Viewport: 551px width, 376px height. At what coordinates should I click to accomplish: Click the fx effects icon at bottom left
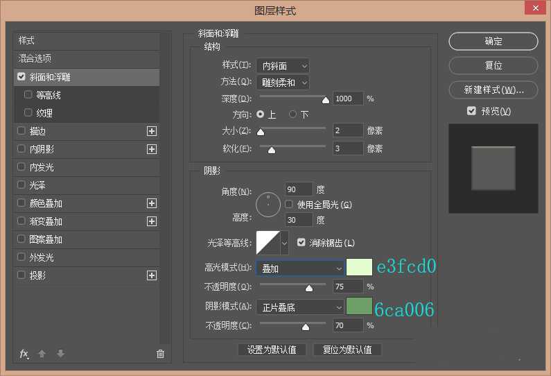pos(24,354)
